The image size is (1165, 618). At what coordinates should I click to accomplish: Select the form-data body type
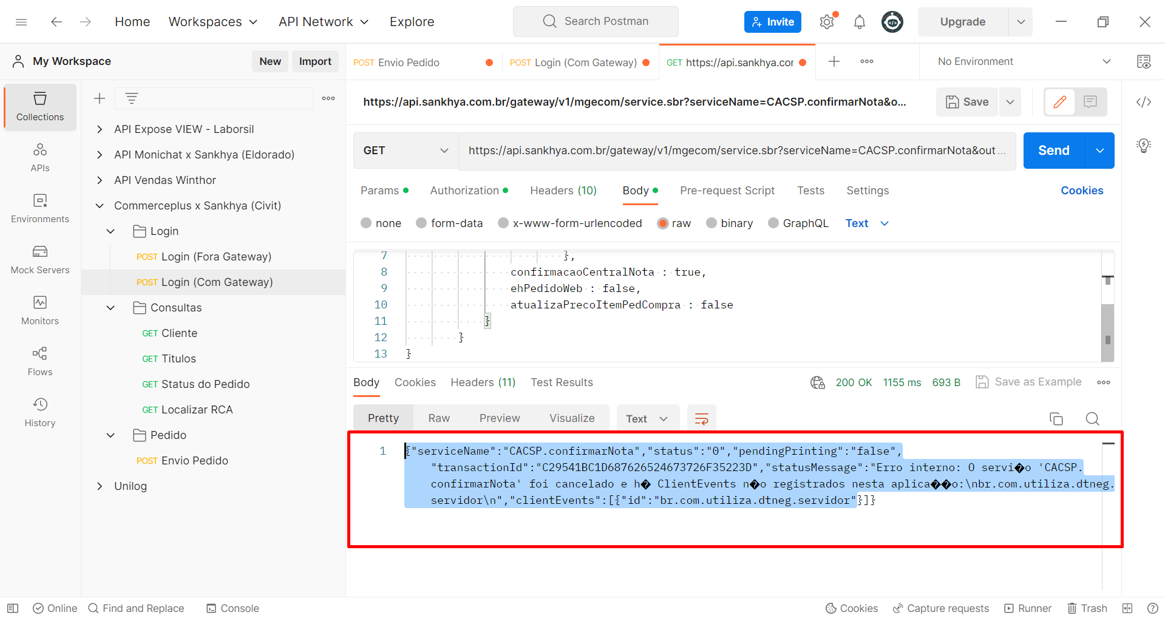pyautogui.click(x=421, y=223)
